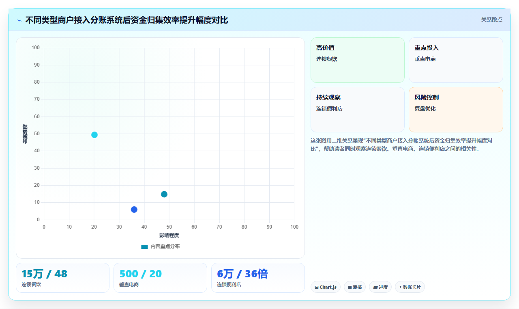Viewport: 519px width, 309px height.
Task: Open the 持续观察 连锁便利店 card
Action: tap(357, 110)
